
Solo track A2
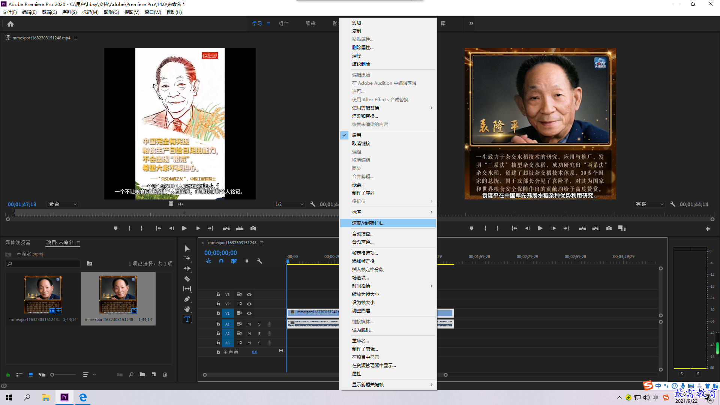coord(259,333)
